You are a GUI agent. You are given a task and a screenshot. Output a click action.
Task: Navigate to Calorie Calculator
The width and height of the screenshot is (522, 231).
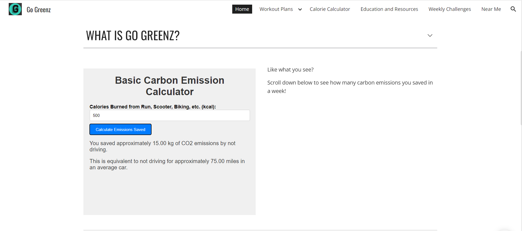pos(330,9)
